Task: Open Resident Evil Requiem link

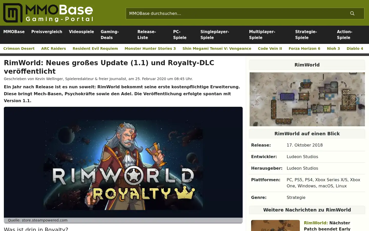Action: click(x=95, y=49)
